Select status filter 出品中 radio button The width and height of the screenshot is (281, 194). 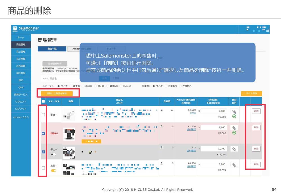(x=83, y=86)
